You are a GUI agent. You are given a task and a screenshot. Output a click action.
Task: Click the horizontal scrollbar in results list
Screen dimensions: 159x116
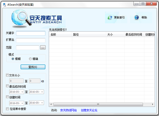click(98, 104)
